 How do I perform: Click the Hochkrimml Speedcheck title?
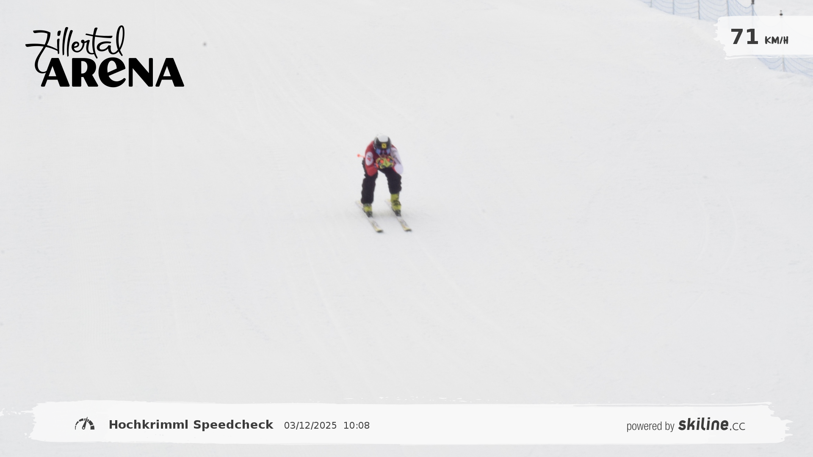pyautogui.click(x=191, y=425)
